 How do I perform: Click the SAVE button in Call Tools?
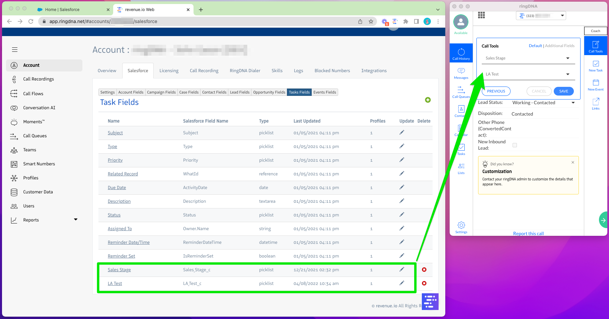pyautogui.click(x=563, y=91)
